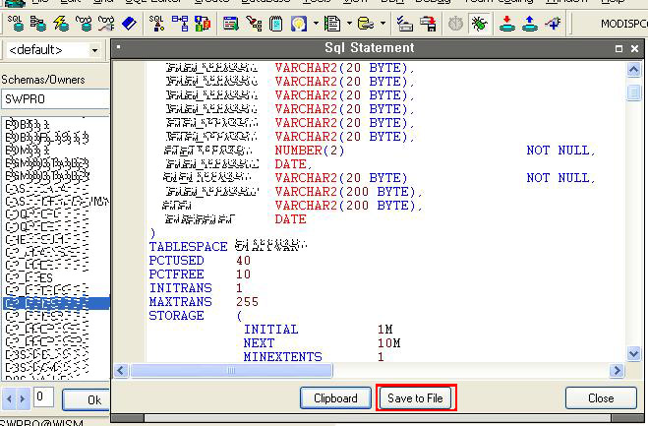
Task: Click the document list toolbar icon
Action: pyautogui.click(x=332, y=24)
